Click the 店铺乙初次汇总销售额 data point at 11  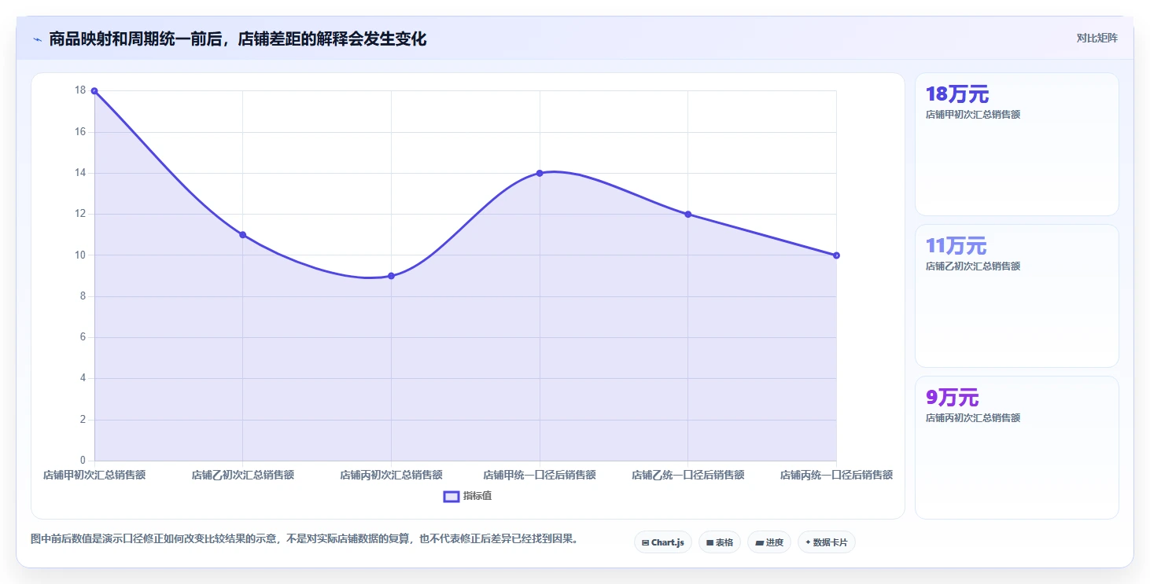pos(242,235)
